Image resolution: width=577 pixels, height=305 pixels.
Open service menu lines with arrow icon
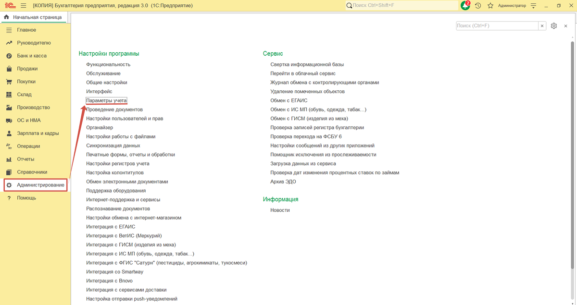pos(533,6)
